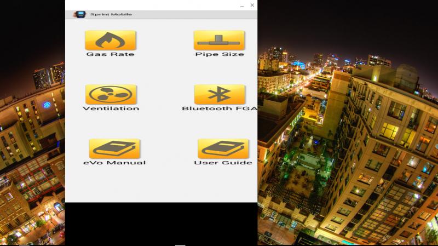
Task: Open the eVo Manual book icon
Action: (114, 148)
